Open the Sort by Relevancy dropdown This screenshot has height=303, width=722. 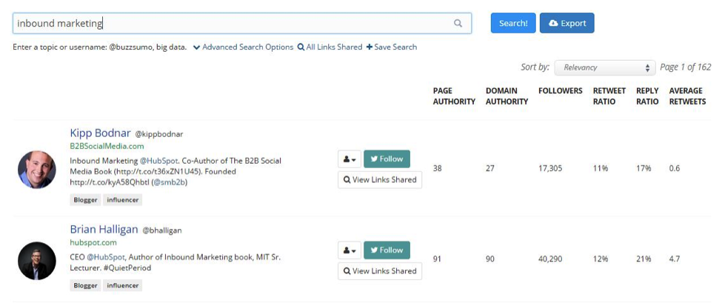[604, 67]
